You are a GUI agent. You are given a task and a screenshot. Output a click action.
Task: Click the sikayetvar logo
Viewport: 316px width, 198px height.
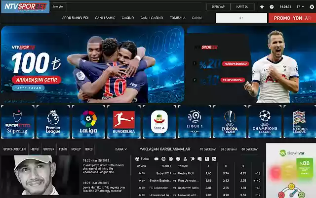click(x=292, y=153)
